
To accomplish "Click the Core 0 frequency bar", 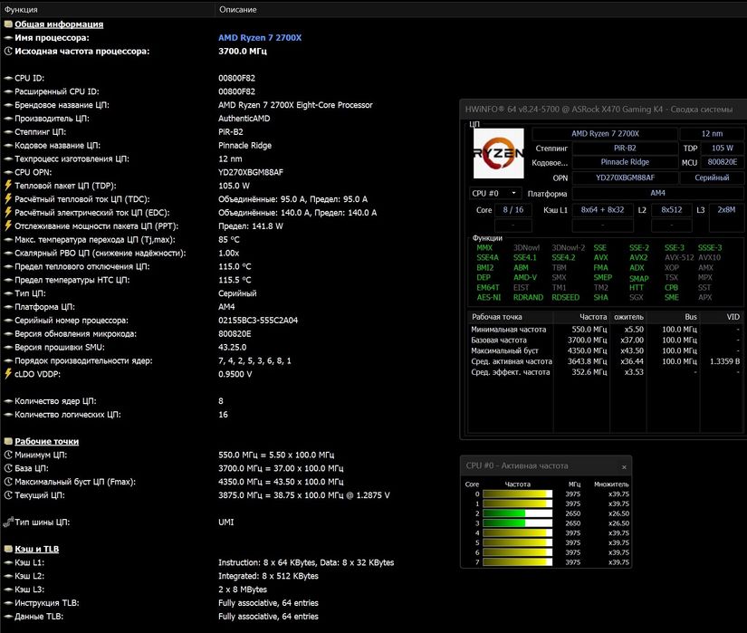I will point(517,494).
